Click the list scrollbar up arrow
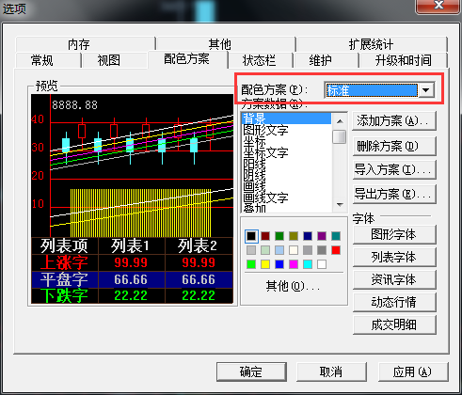This screenshot has height=395, width=462. coord(340,121)
